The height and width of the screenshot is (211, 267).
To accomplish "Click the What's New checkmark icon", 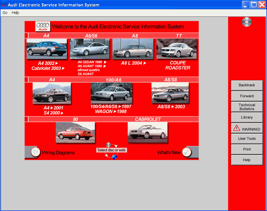I will pos(187,152).
